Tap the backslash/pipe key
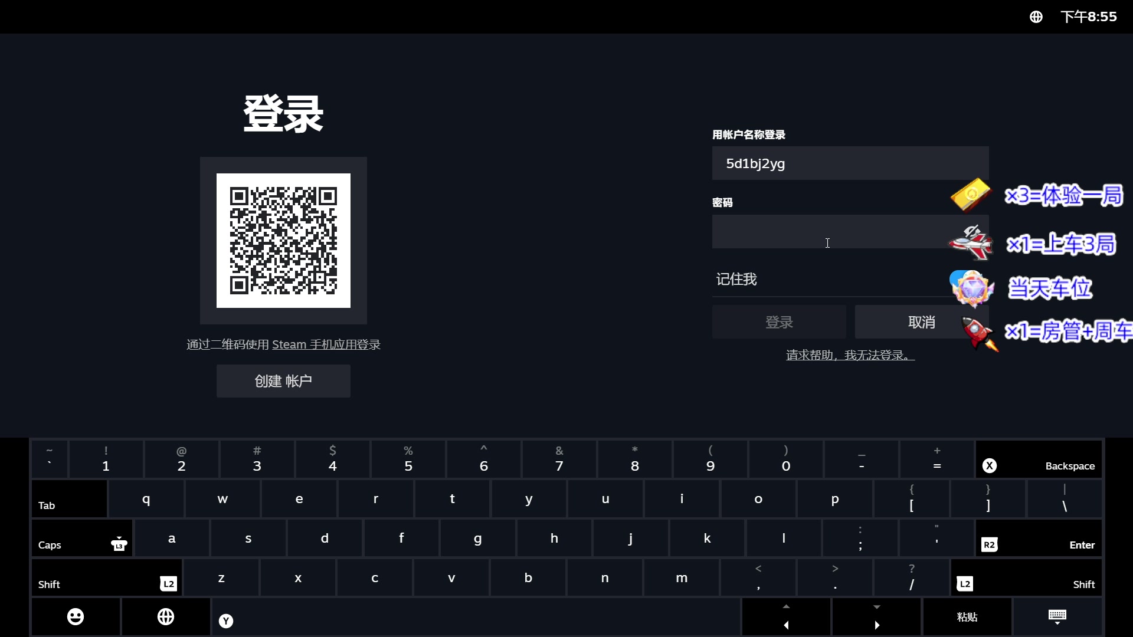This screenshot has height=637, width=1133. click(x=1065, y=499)
